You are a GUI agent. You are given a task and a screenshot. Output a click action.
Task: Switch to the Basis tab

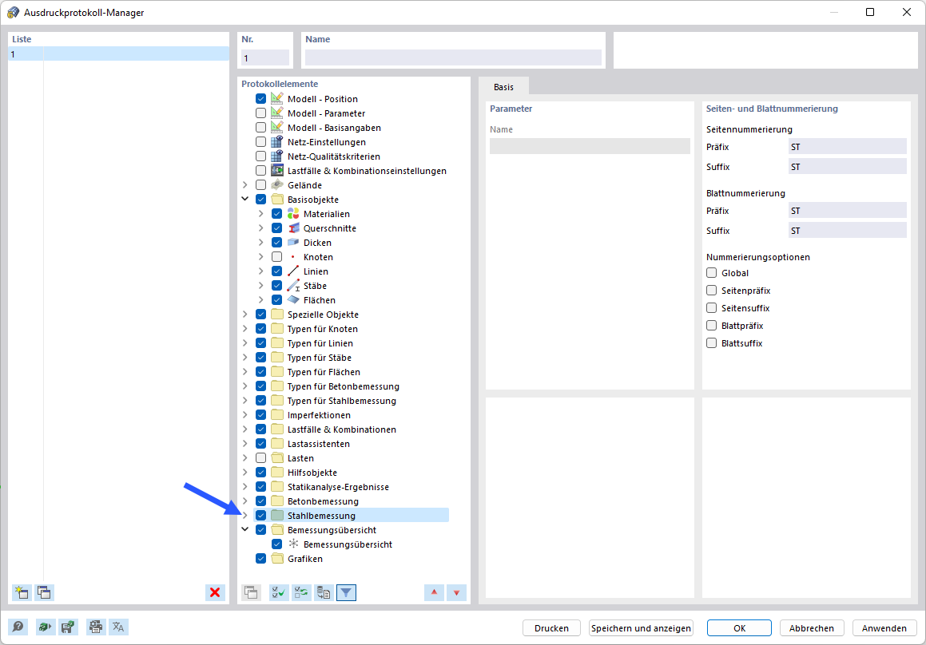point(504,87)
